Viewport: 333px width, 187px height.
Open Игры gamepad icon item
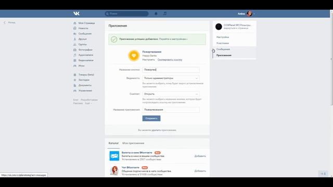(x=75, y=66)
